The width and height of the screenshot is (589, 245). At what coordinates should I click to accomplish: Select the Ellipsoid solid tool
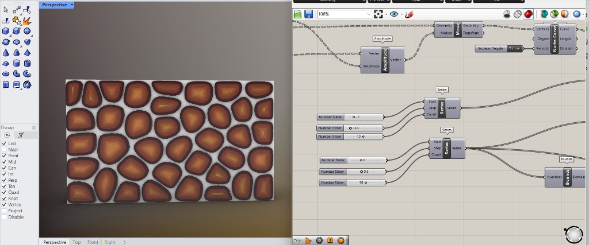tap(17, 42)
